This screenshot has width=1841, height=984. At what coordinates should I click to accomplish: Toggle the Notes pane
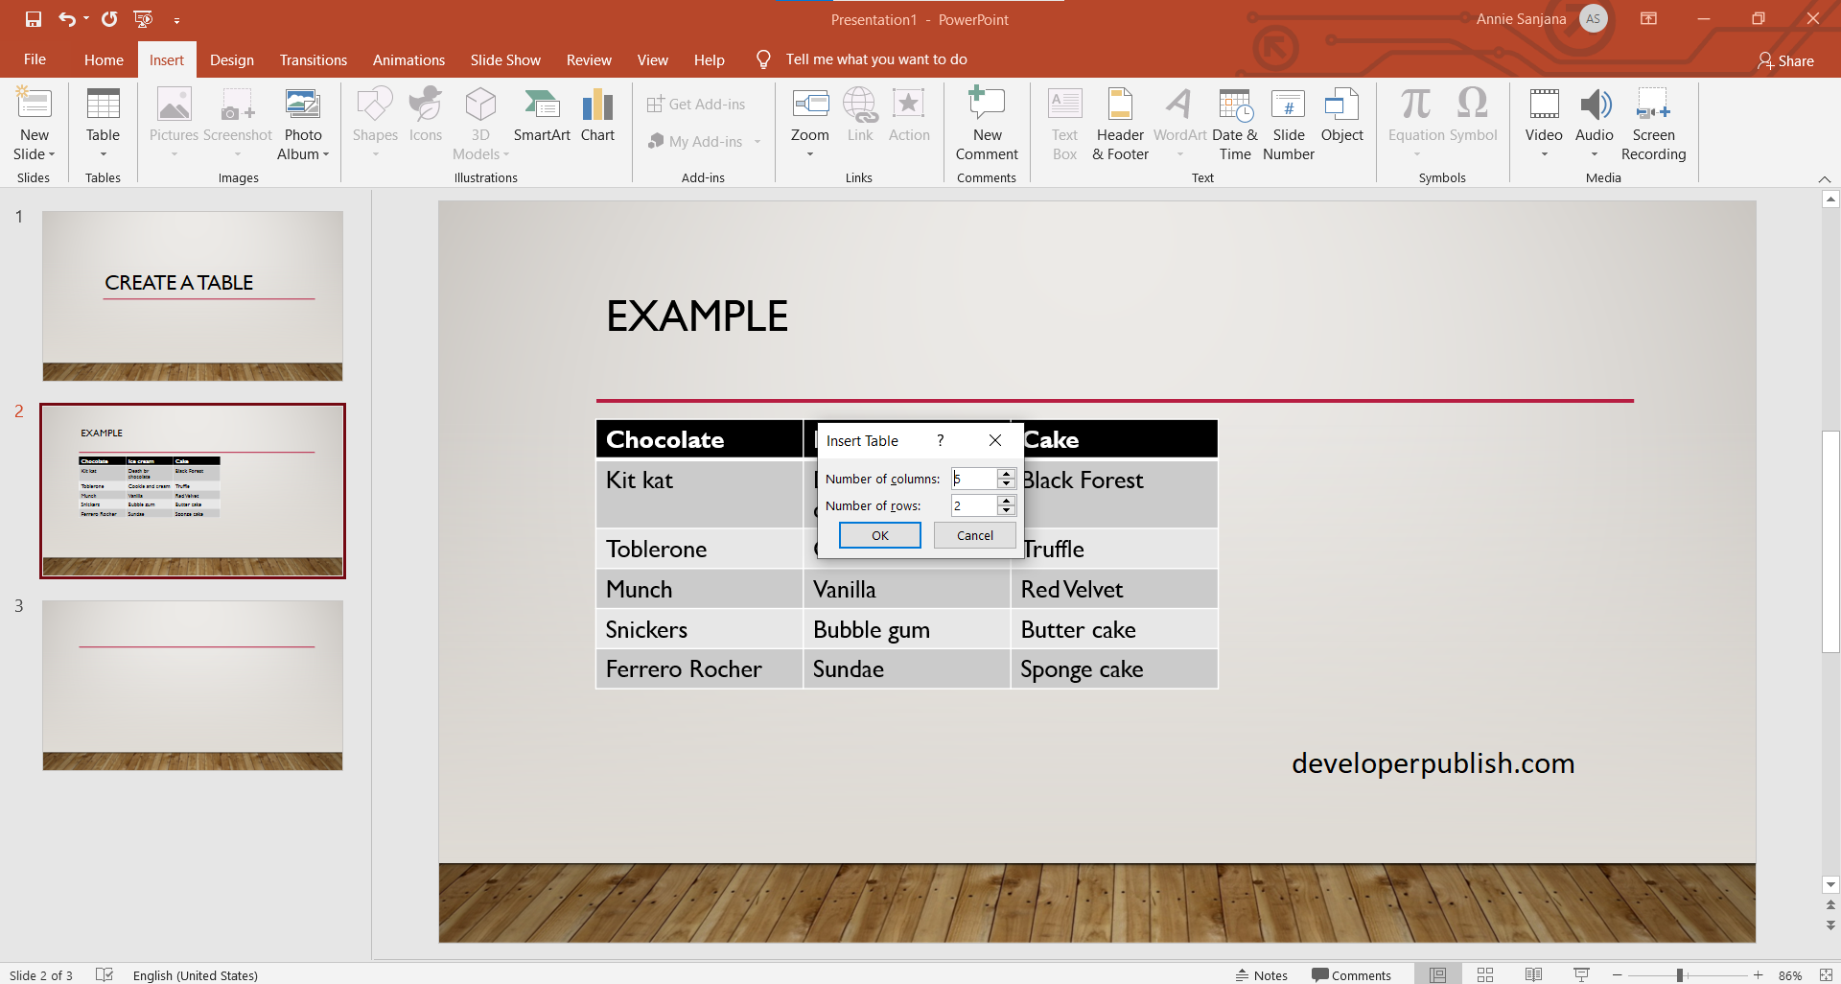(1262, 974)
